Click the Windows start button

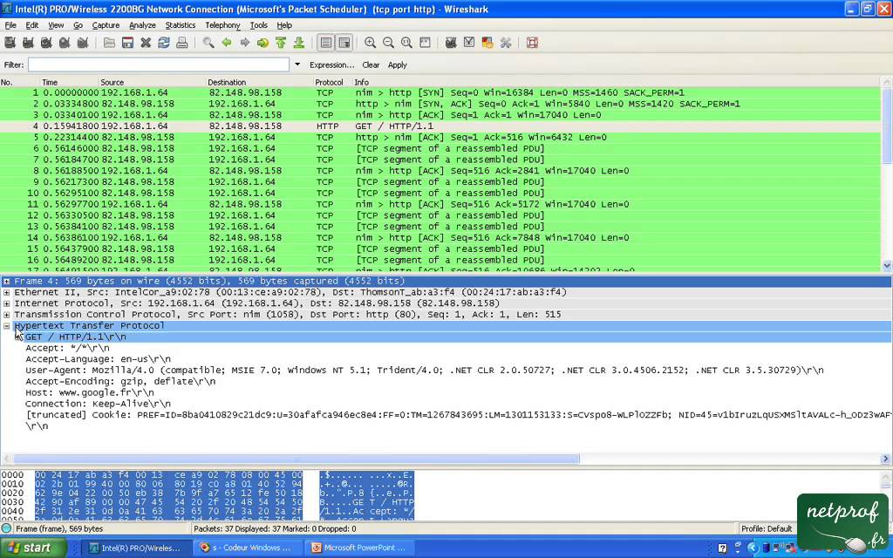pyautogui.click(x=32, y=548)
